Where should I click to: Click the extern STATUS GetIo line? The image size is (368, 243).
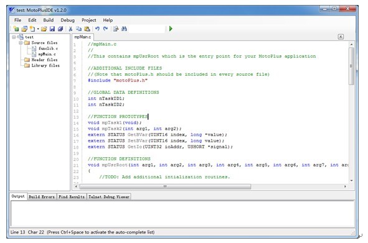tap(160, 147)
